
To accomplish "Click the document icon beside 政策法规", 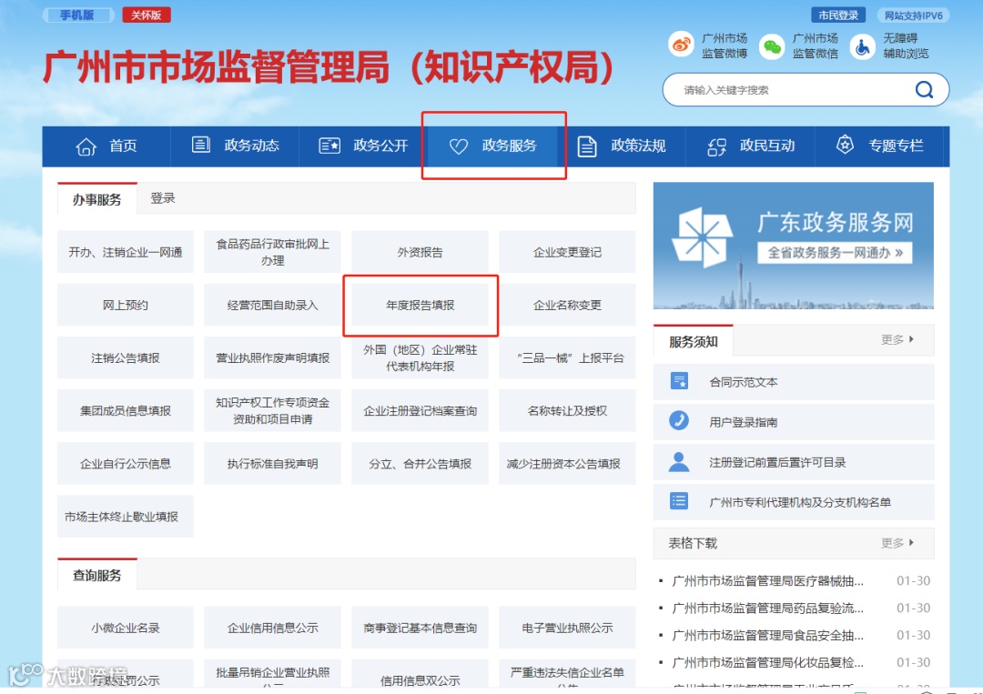I will [587, 146].
